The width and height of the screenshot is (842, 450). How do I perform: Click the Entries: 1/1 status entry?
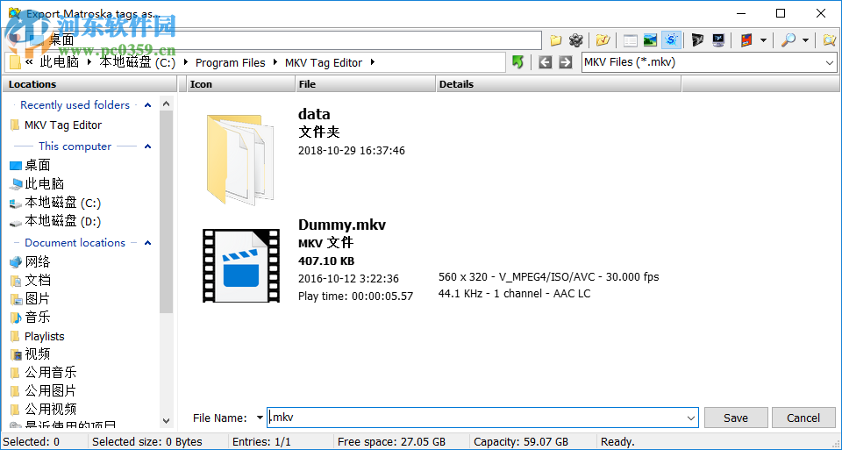click(x=261, y=442)
